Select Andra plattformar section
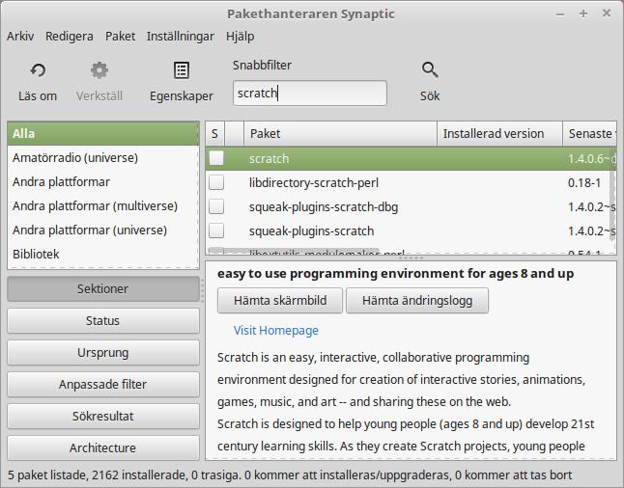Viewport: 624px width, 488px height. point(103,182)
